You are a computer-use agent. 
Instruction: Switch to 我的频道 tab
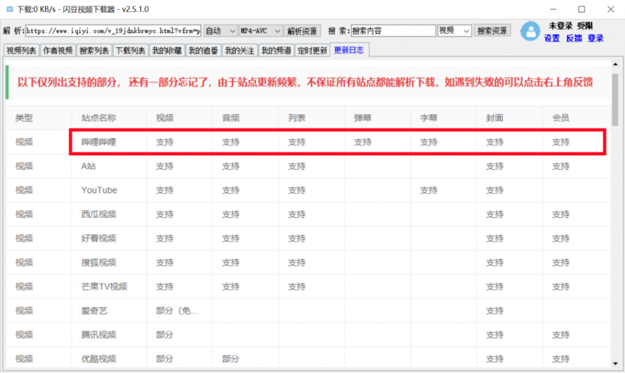(x=276, y=51)
